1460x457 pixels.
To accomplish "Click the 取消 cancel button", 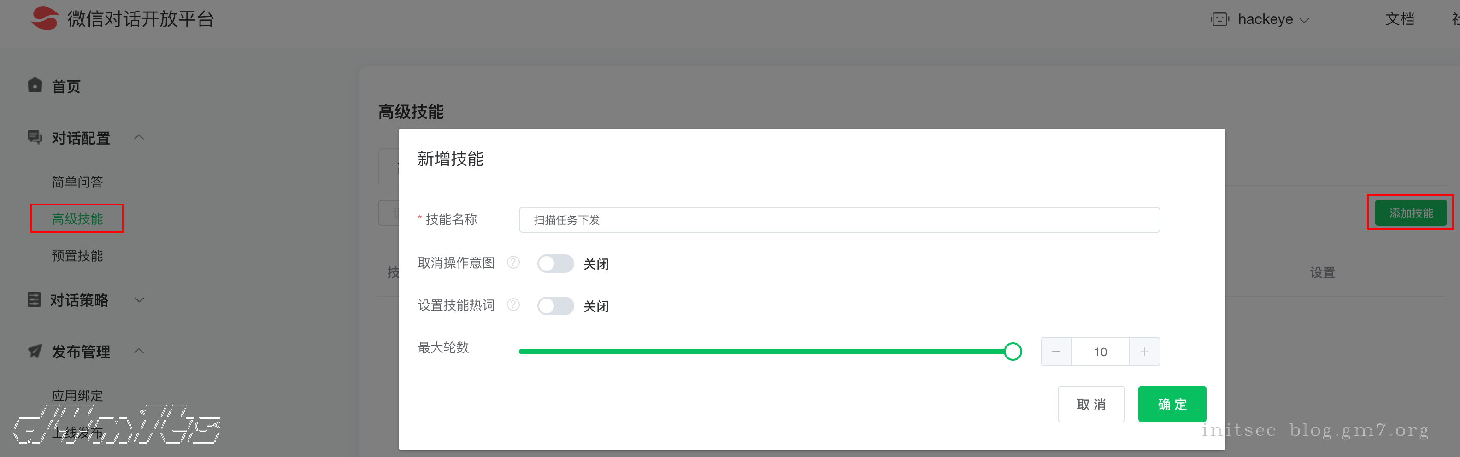I will click(1092, 404).
